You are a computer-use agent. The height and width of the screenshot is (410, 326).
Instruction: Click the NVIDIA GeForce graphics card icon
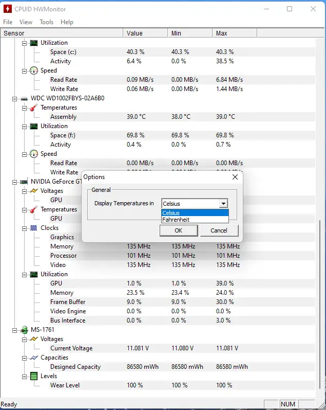pos(24,182)
